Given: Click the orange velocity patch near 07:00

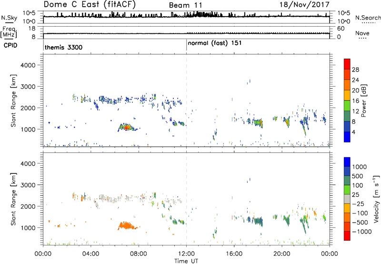Looking at the screenshot, I should (x=127, y=225).
